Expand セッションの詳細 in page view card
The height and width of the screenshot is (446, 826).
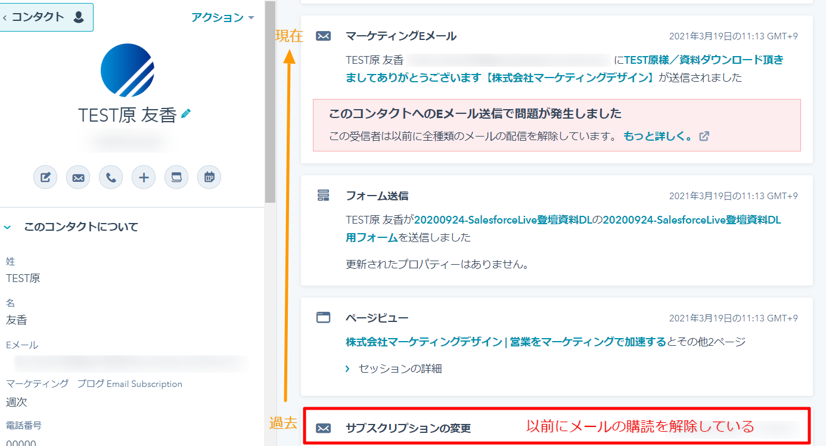click(394, 368)
